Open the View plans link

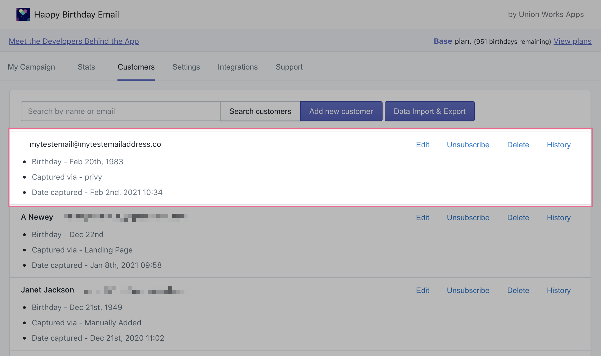572,41
